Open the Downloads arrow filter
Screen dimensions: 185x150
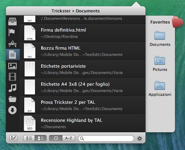pos(12,110)
